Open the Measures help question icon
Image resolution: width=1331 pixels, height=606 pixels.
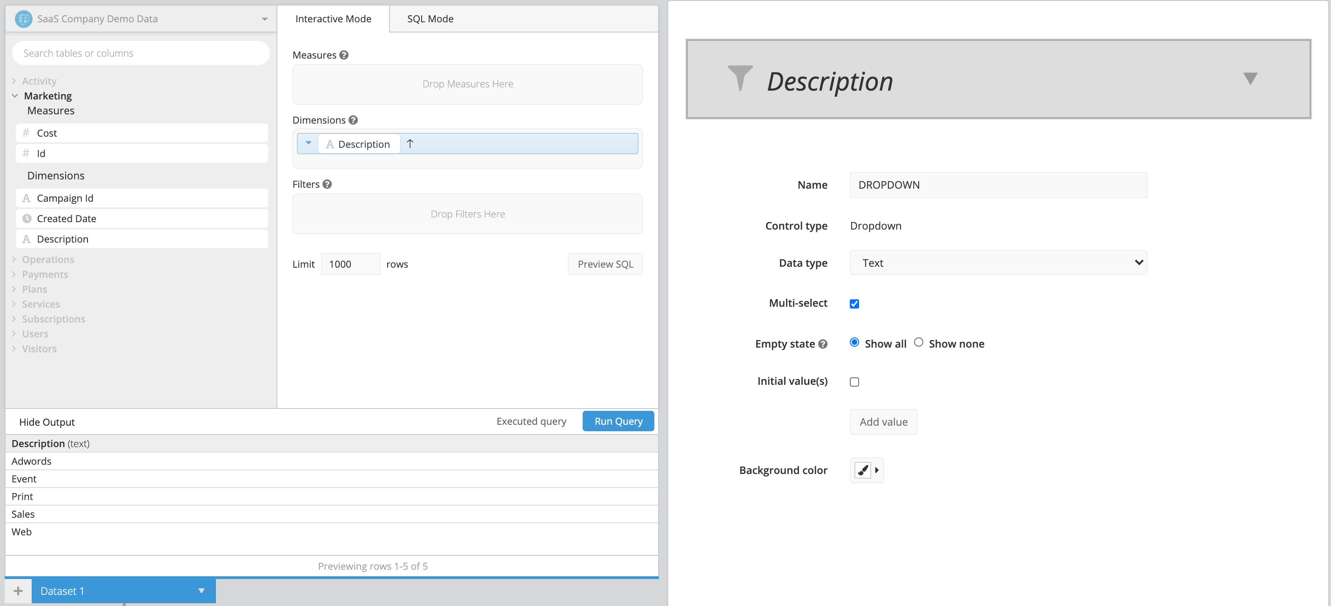click(344, 55)
